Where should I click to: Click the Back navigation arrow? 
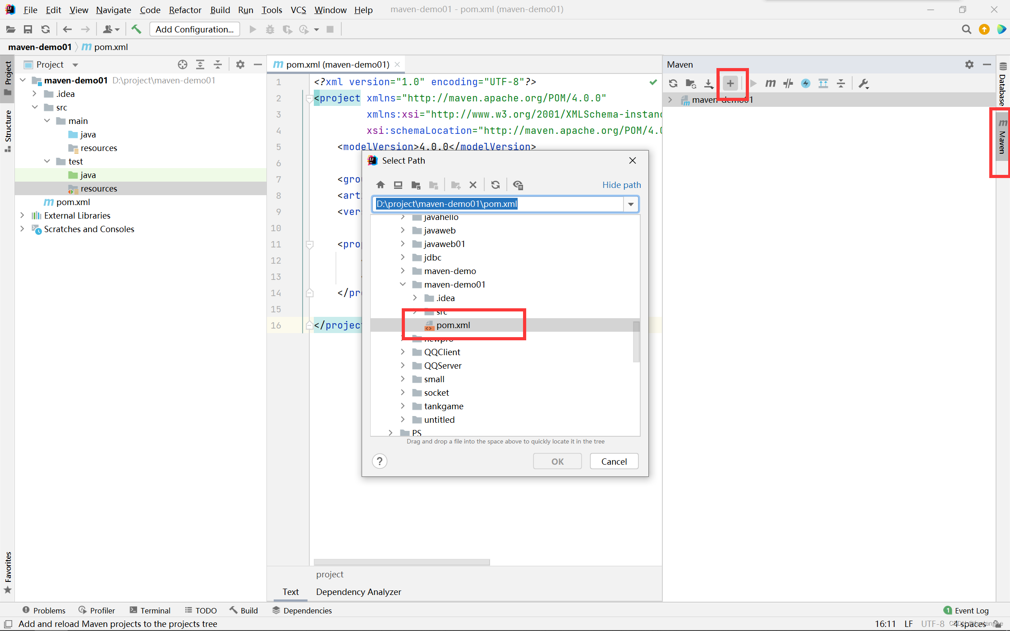pos(68,29)
